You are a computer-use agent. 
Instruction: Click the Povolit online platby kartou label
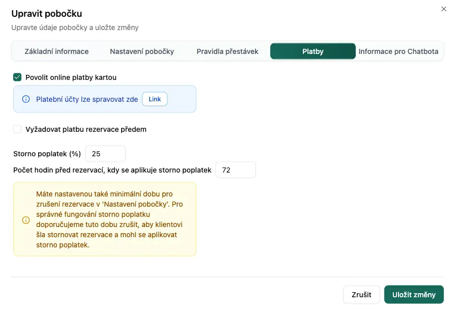[x=71, y=77]
